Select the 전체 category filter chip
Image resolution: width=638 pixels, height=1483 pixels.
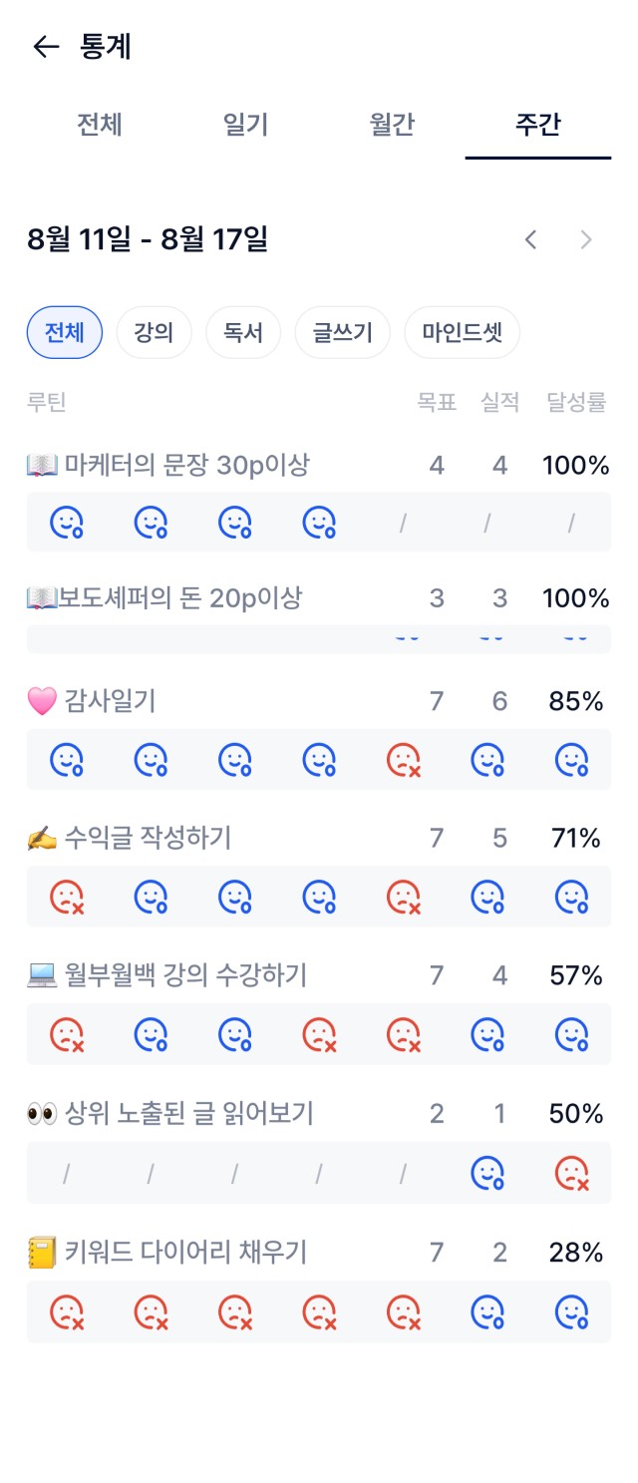click(x=65, y=332)
